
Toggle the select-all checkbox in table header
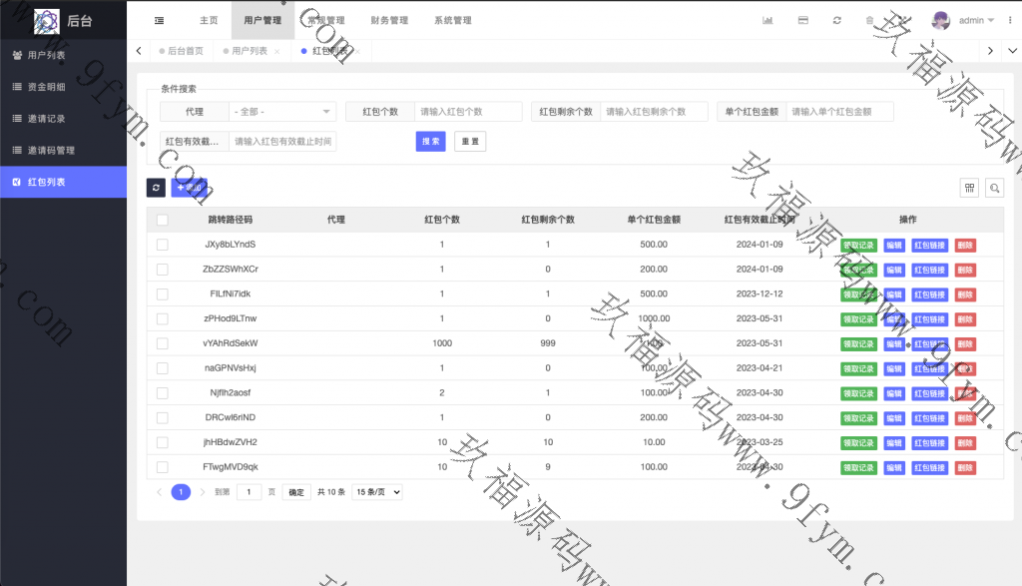point(163,220)
